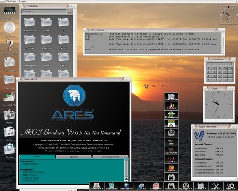Expand the Games >> dock submenu

coord(171,186)
